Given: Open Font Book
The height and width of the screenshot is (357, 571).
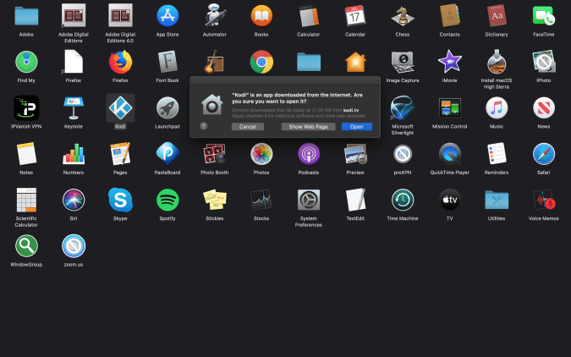Looking at the screenshot, I should (167, 62).
